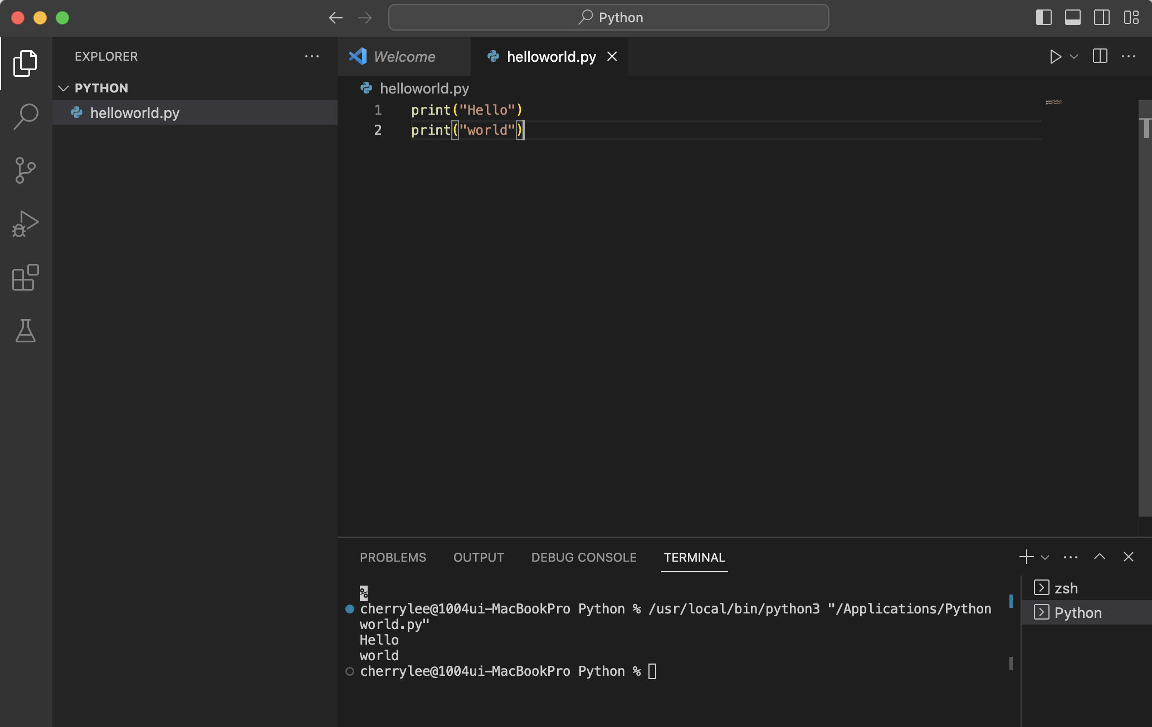1152x727 pixels.
Task: Open the Extensions view
Action: (26, 277)
